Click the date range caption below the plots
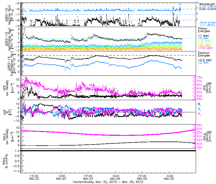The height and width of the screenshot is (184, 216). coord(108,182)
